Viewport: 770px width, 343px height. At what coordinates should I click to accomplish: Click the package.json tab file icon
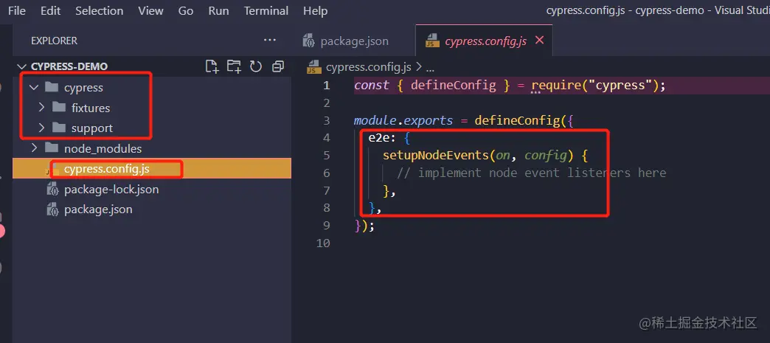[x=309, y=41]
